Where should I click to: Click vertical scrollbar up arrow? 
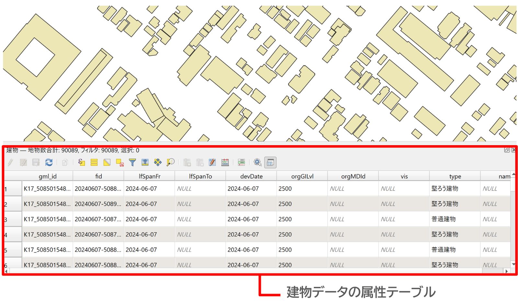tap(513, 175)
